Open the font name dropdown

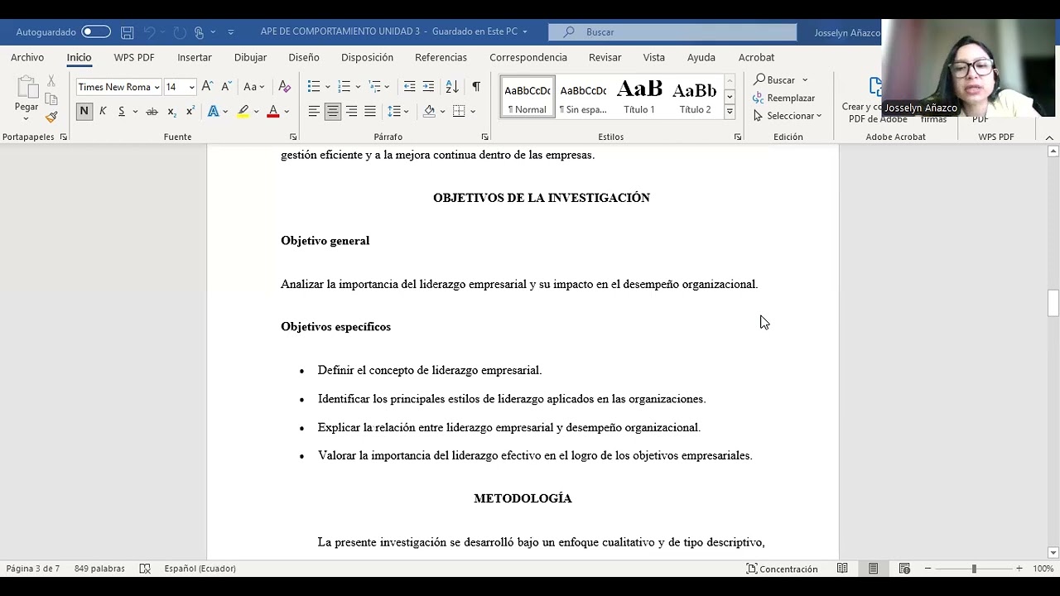pos(157,87)
